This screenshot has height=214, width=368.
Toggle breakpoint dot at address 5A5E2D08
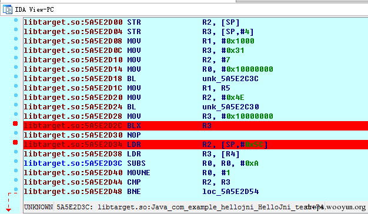(16, 39)
